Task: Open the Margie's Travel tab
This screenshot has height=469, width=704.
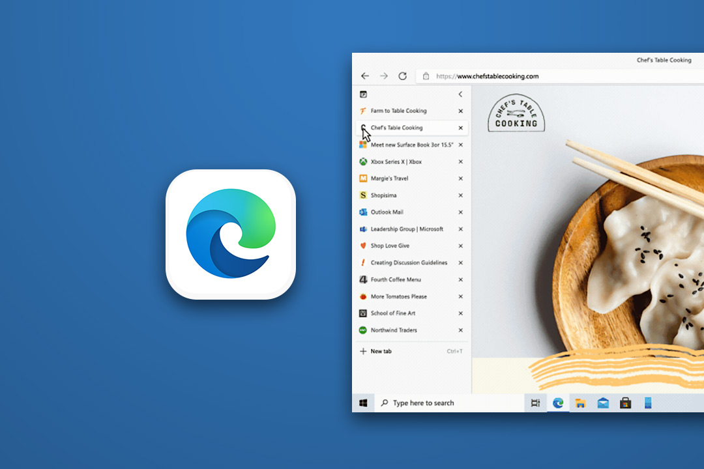Action: click(x=406, y=178)
